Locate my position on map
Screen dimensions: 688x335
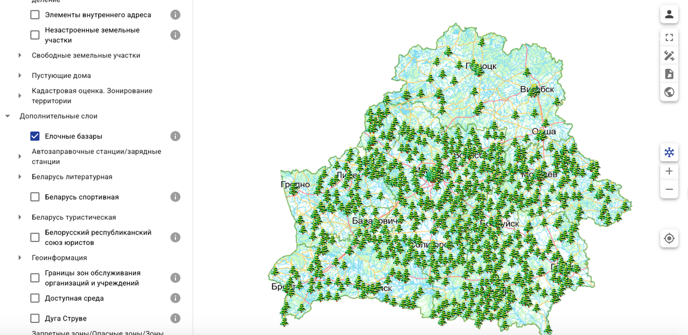(x=669, y=238)
